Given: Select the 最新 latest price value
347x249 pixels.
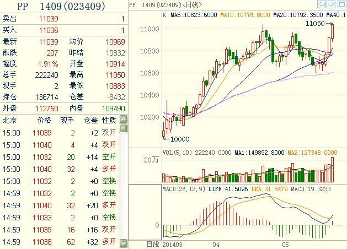Looking at the screenshot, I should (49, 42).
